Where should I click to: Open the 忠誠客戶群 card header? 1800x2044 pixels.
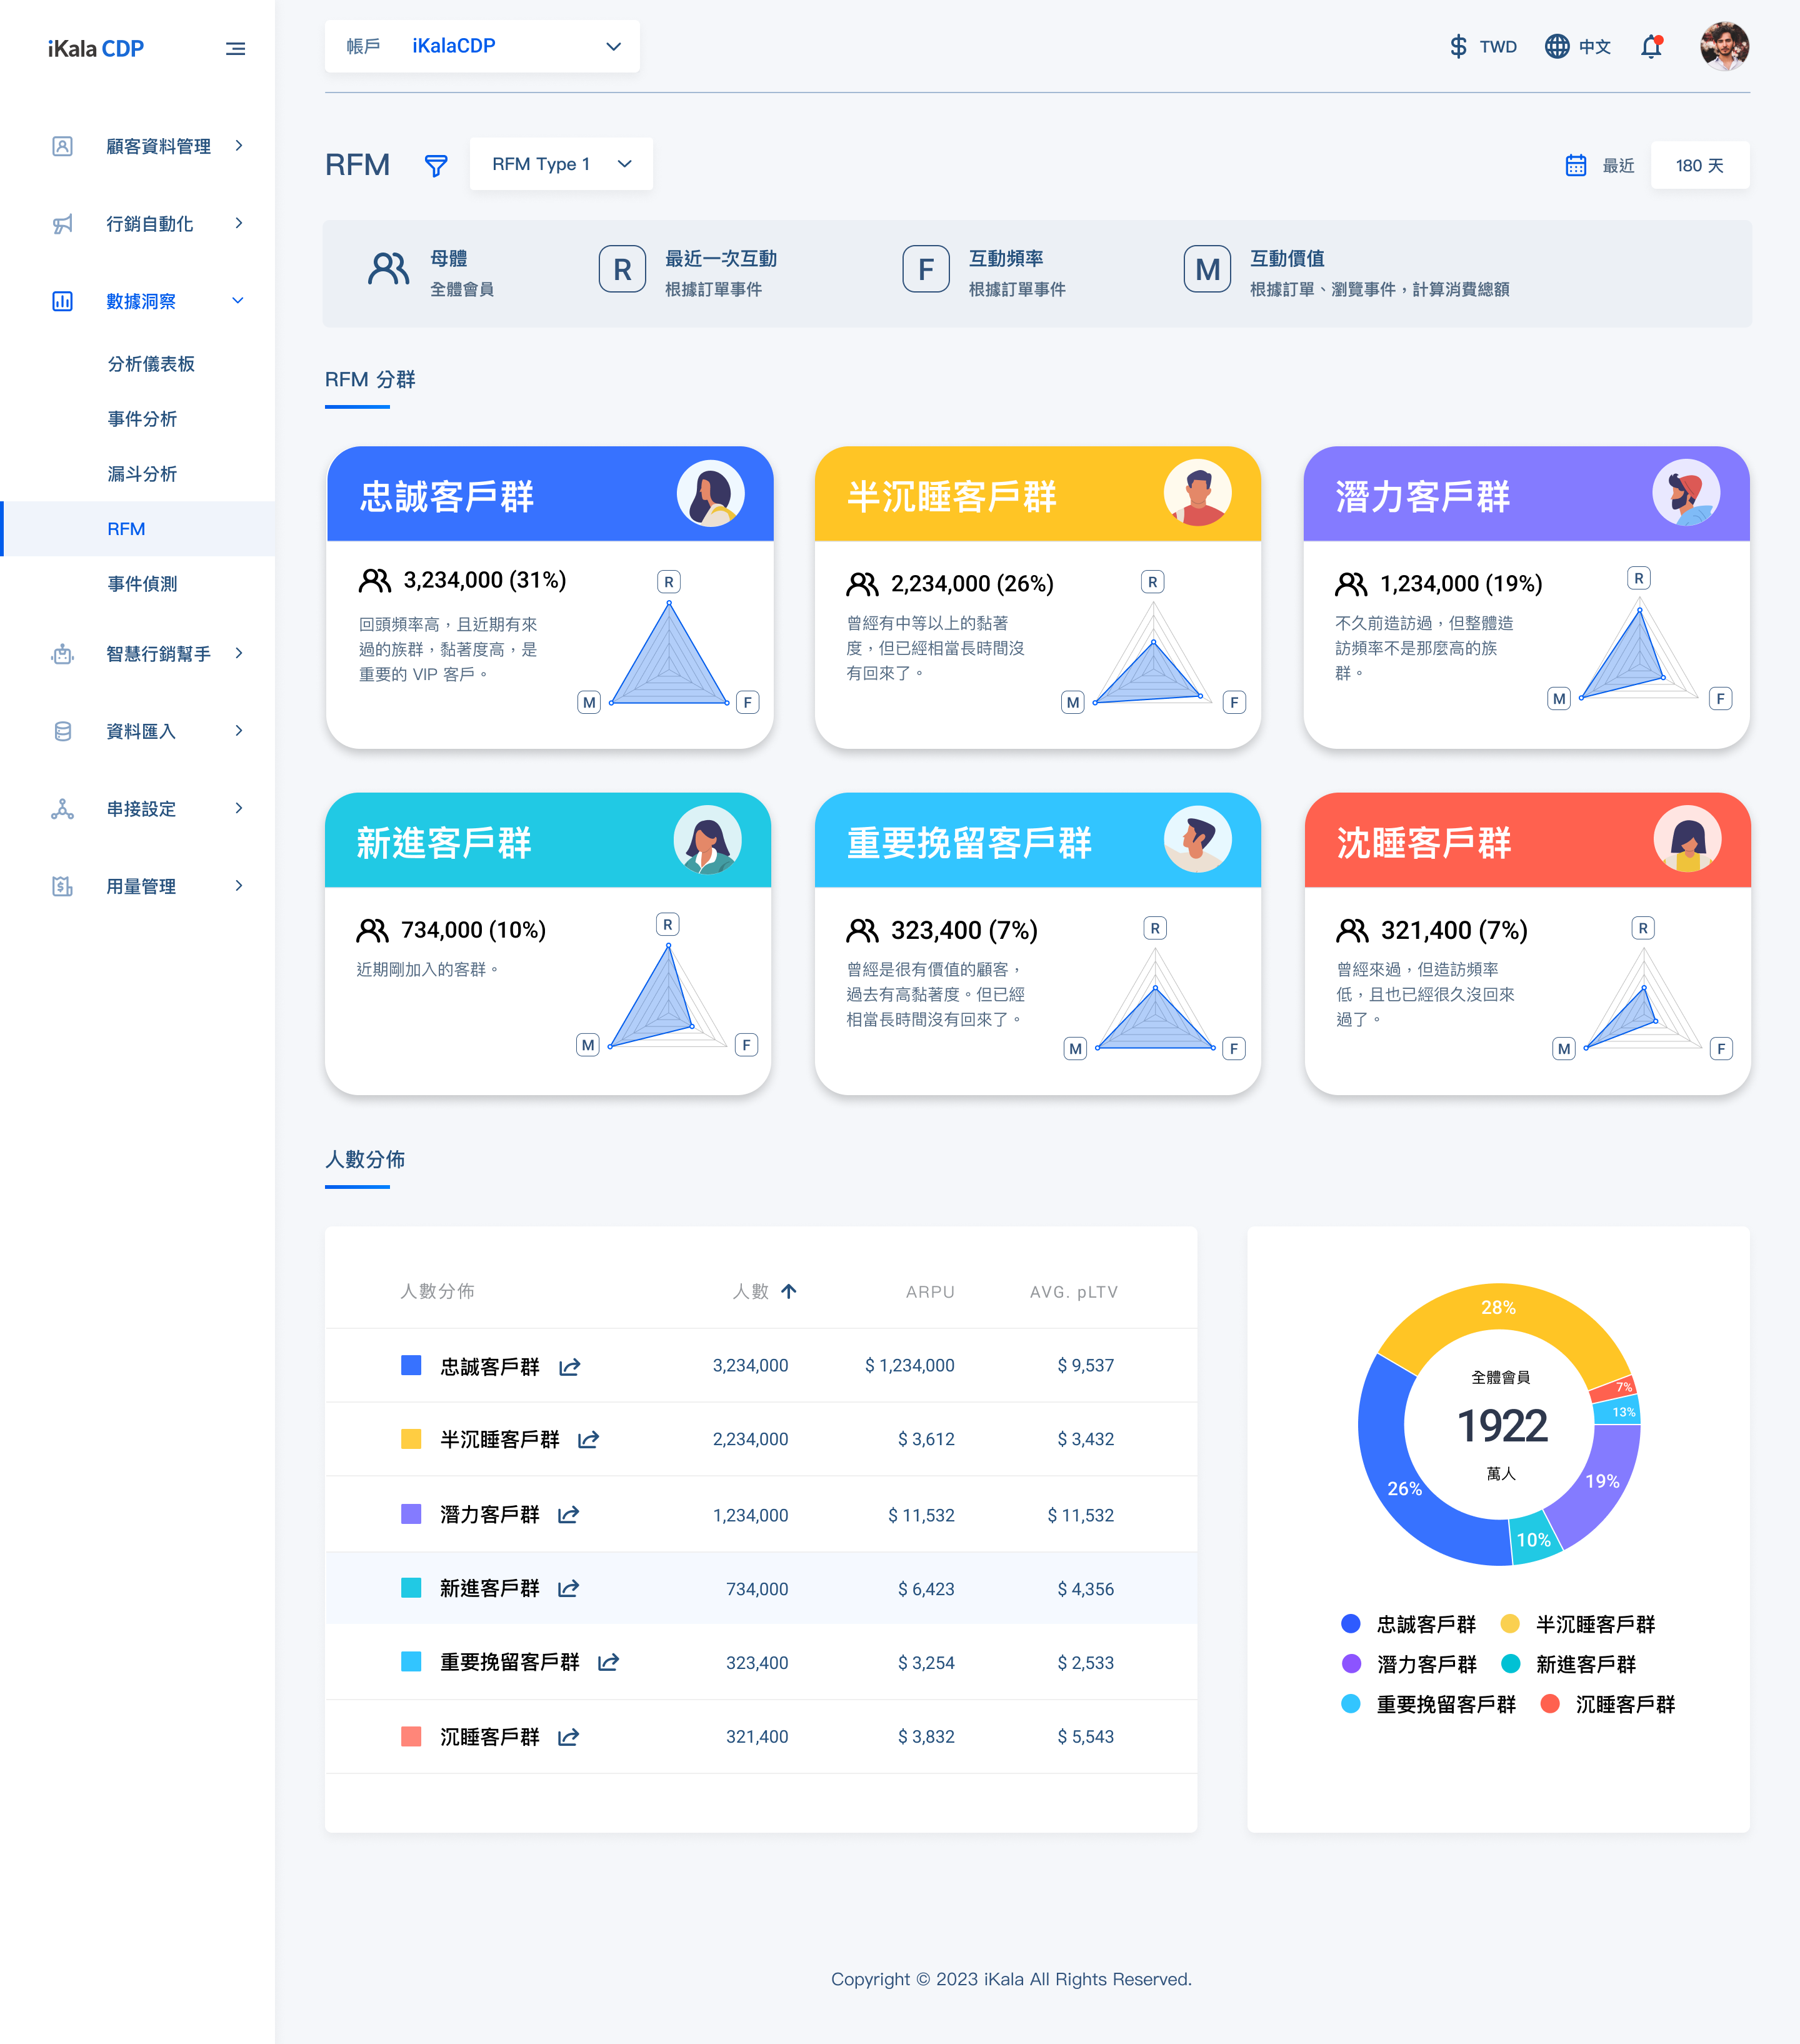(550, 495)
